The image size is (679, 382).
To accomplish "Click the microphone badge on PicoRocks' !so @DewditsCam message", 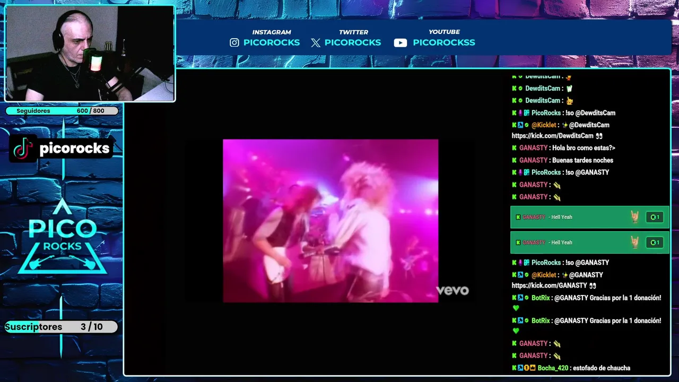I will [x=520, y=113].
